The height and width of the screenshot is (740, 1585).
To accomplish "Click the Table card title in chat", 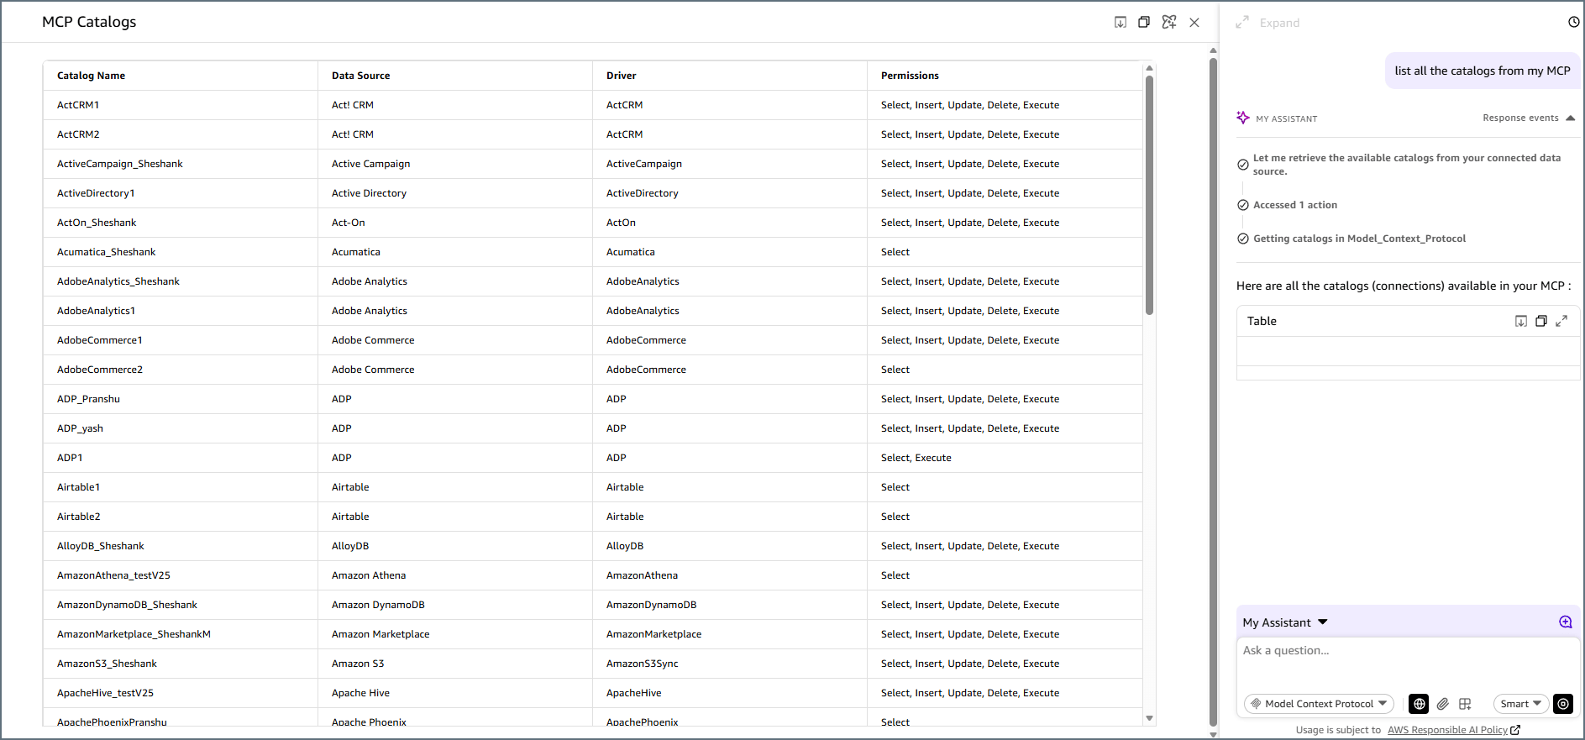I will pos(1262,321).
